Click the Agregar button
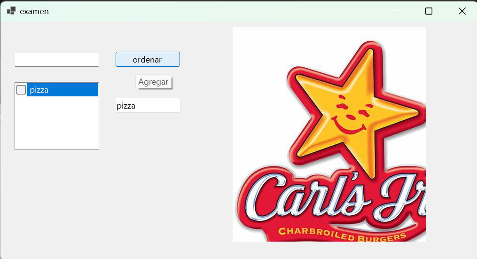This screenshot has width=477, height=259. [153, 82]
